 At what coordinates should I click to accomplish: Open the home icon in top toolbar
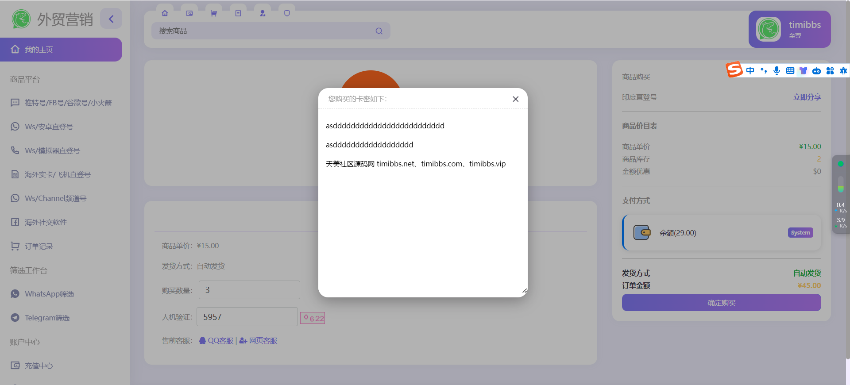click(x=165, y=13)
